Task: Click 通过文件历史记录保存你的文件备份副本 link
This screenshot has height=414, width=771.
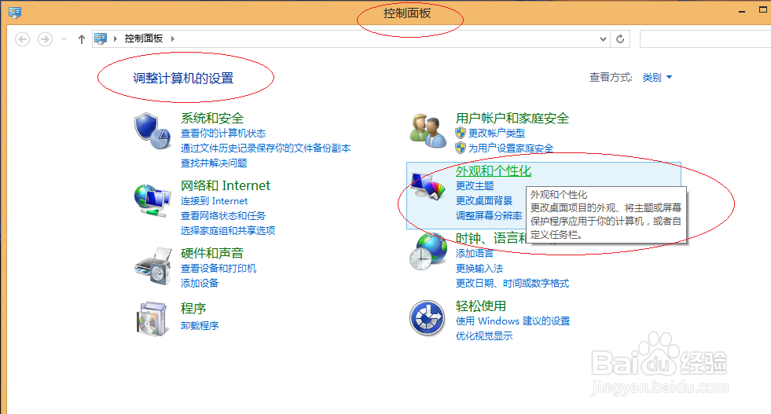Action: click(266, 148)
